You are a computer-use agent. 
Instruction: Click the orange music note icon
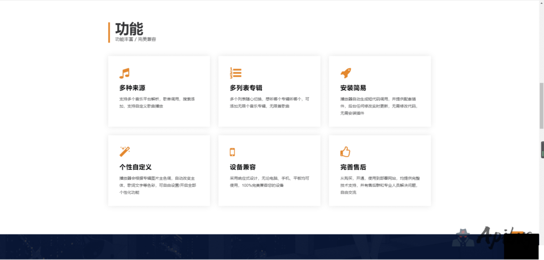coord(124,73)
